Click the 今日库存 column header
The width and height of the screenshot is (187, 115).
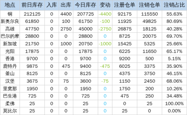[85, 5]
